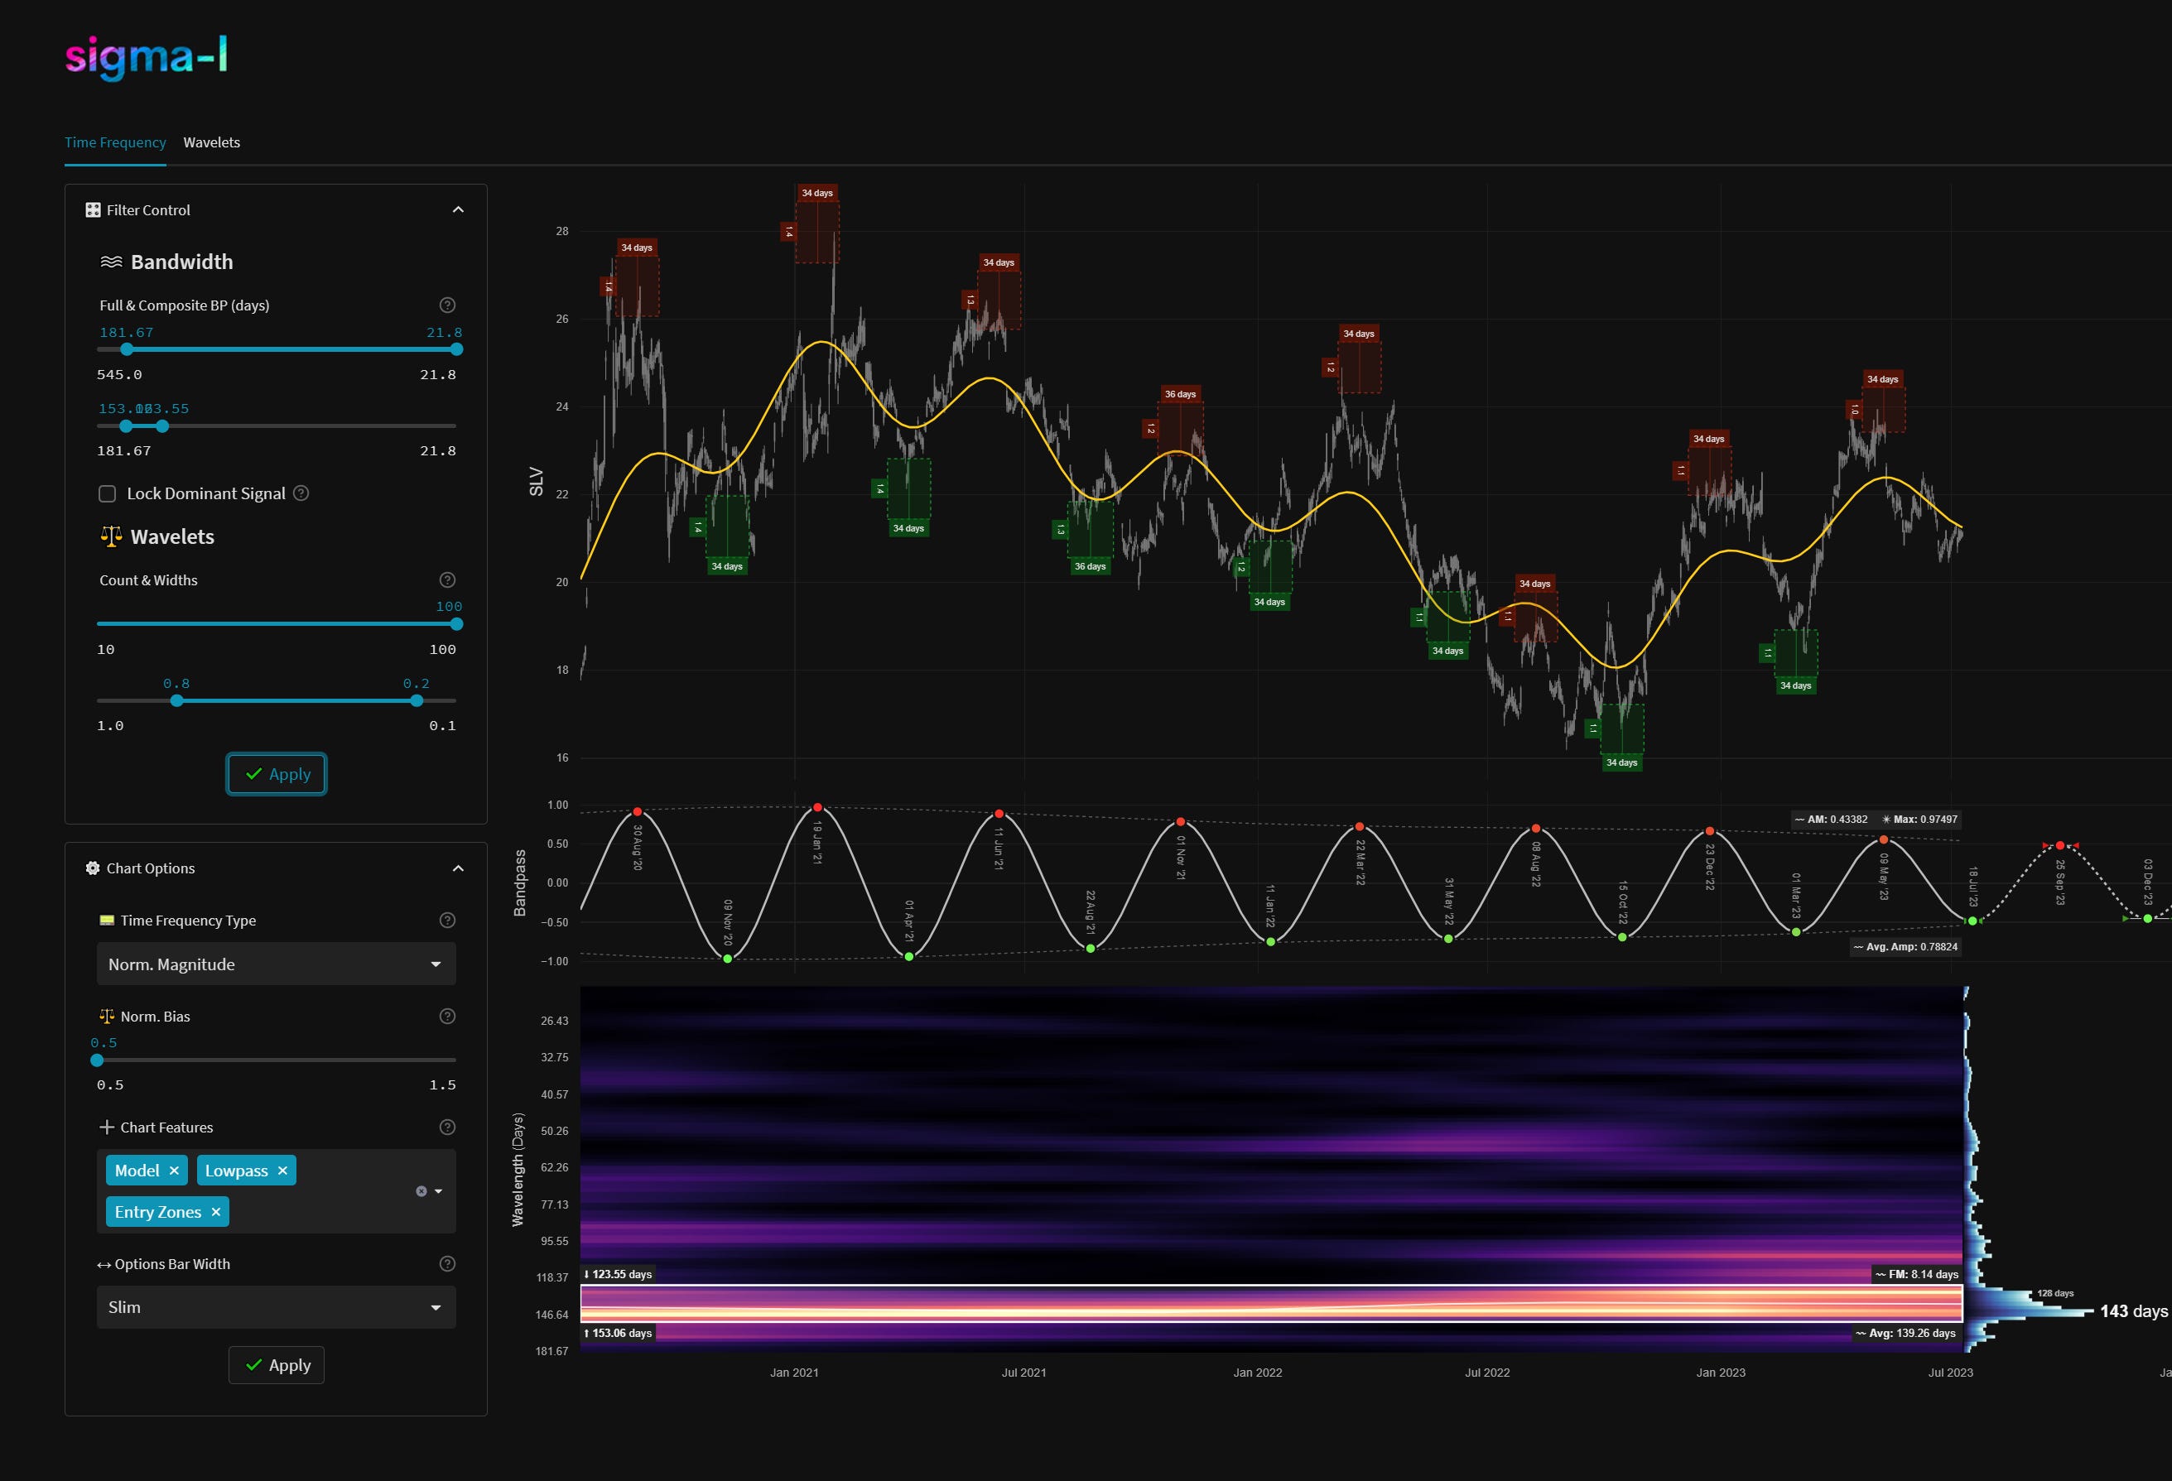Enable Lock Dominant Signal checkbox
This screenshot has height=1481, width=2172.
pyautogui.click(x=108, y=493)
